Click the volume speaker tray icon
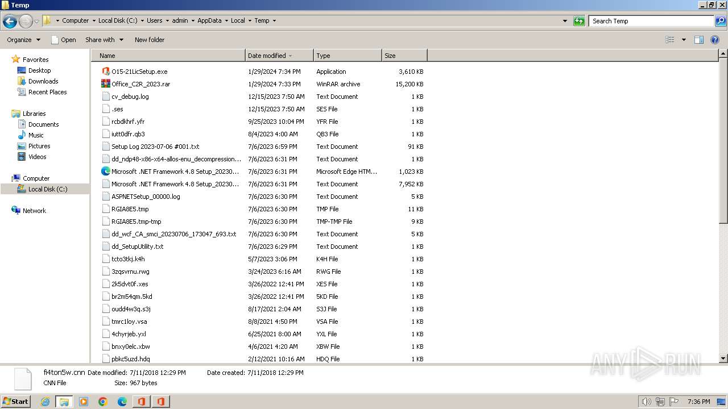 [x=646, y=402]
